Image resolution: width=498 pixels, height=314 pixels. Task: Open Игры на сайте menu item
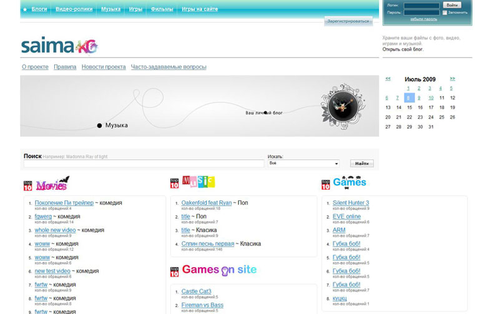[200, 9]
